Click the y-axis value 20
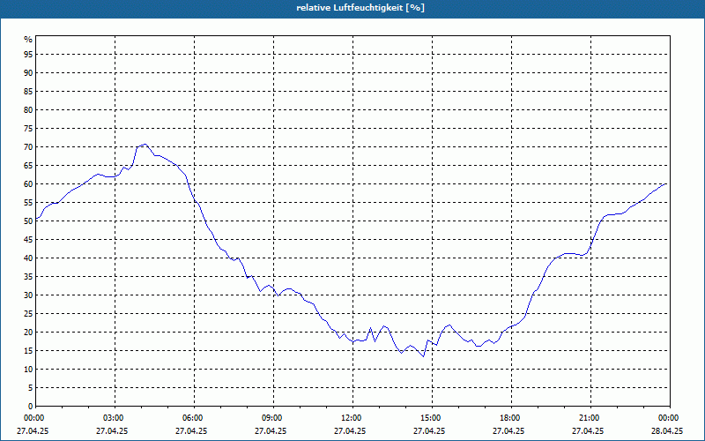This screenshot has height=441, width=705. (28, 333)
